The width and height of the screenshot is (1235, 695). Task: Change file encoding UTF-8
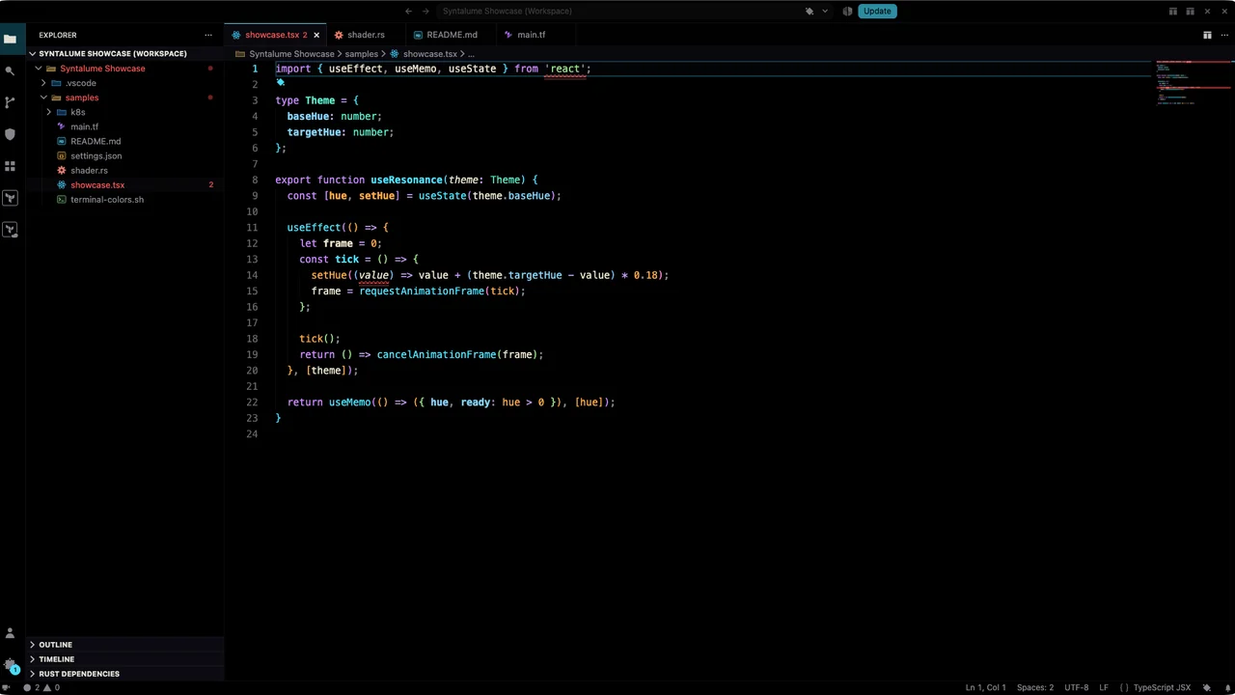click(x=1077, y=687)
